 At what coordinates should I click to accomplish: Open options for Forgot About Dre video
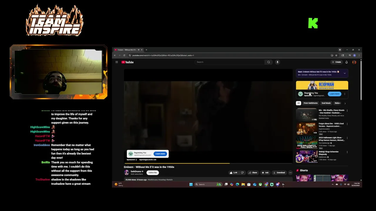pyautogui.click(x=347, y=124)
